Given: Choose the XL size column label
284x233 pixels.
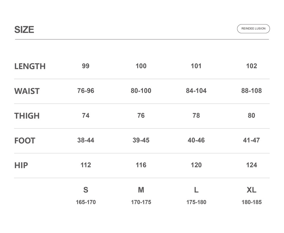Looking at the screenshot, I should point(251,190).
